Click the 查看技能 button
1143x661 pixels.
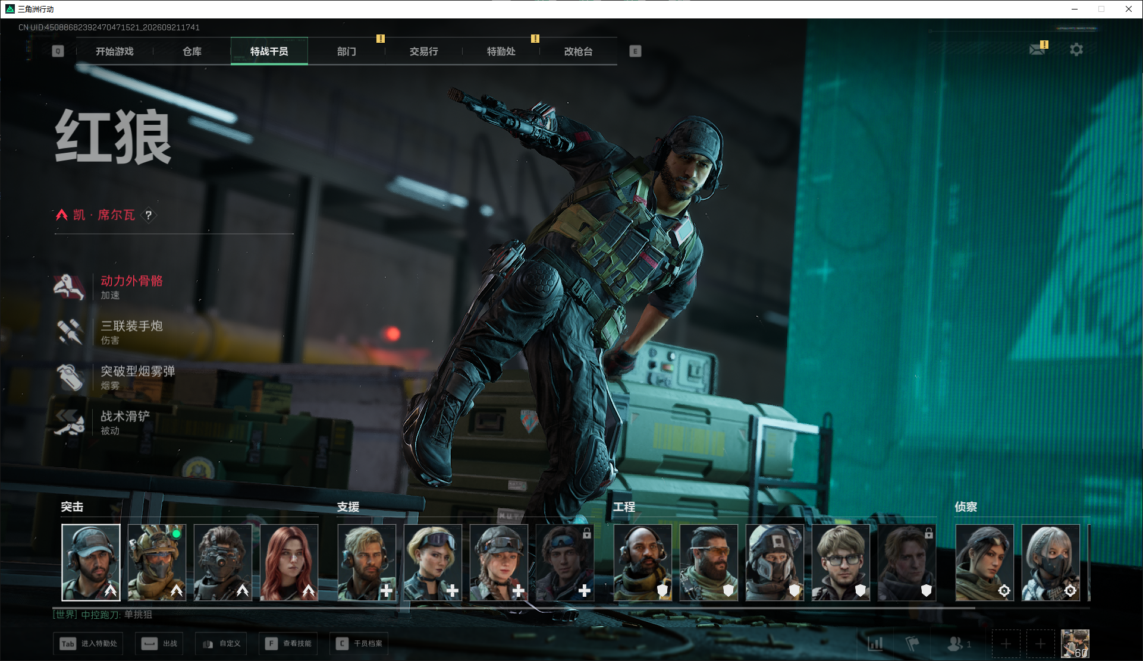coord(288,644)
